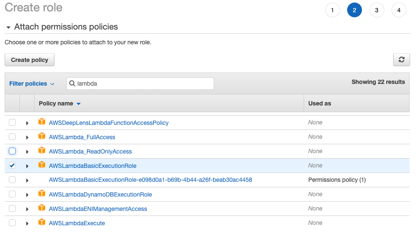This screenshot has height=232, width=416.
Task: Open AWSDeepLensLambdaFunctionAccessPolicy policy link
Action: [109, 123]
